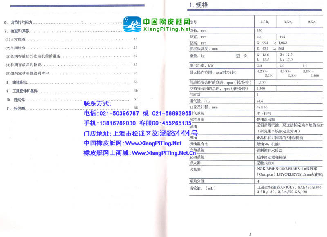
Task: Select the bore and stroke value '47×43'
Action: [x=262, y=107]
